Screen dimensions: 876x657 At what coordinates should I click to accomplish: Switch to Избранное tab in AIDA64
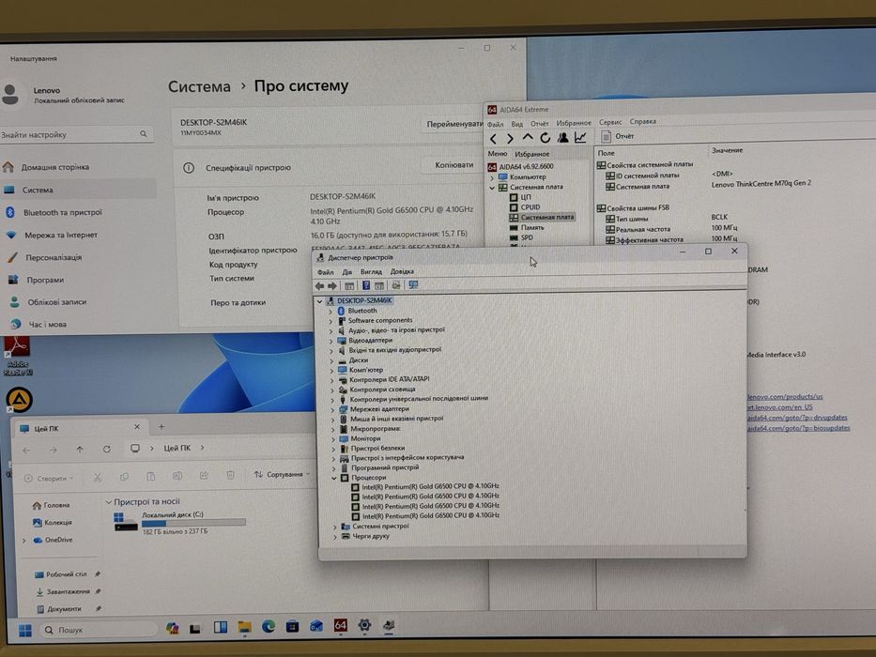tap(531, 154)
